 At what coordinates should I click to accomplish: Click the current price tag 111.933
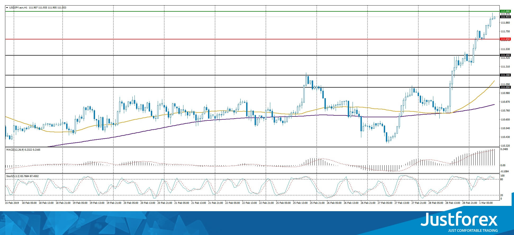505,17
